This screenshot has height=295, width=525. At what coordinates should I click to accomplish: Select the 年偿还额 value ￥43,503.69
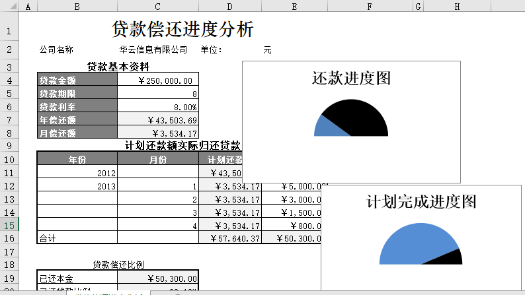coord(158,120)
